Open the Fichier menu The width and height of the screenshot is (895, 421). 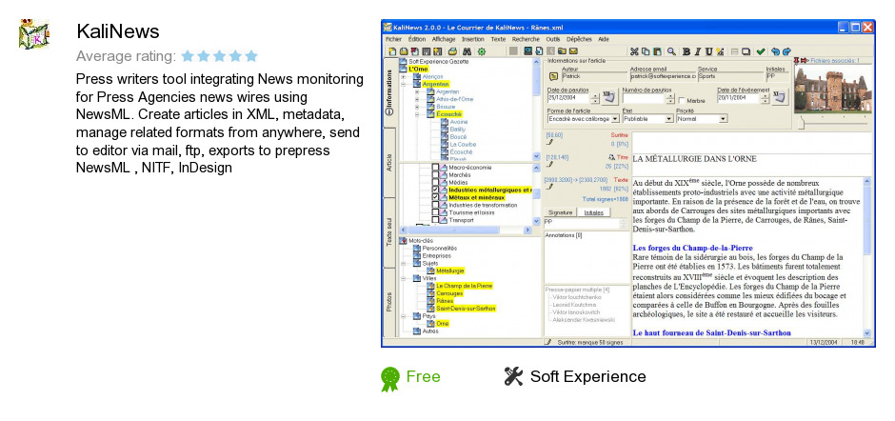pos(393,39)
